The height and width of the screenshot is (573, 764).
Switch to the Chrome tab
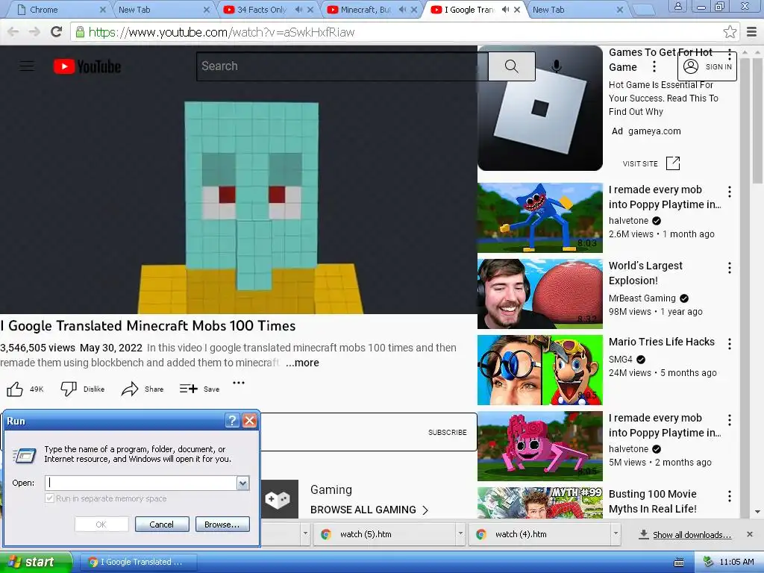[60, 10]
